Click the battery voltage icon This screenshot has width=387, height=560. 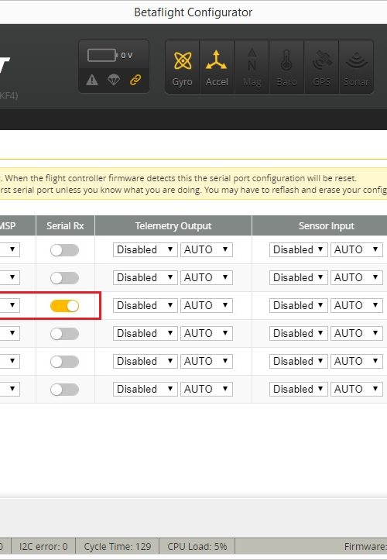point(102,55)
